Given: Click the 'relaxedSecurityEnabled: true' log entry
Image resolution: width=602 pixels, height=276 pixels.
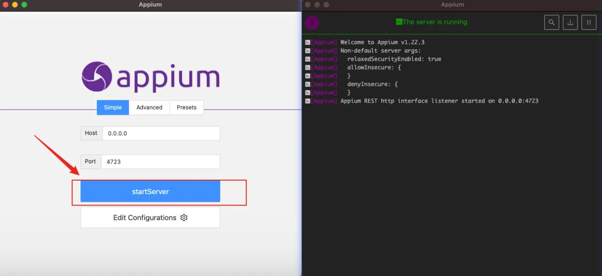Looking at the screenshot, I should [394, 59].
